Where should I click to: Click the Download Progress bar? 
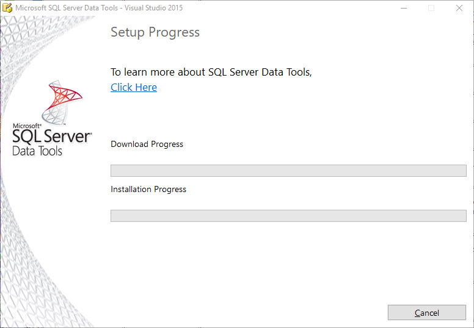click(x=288, y=171)
